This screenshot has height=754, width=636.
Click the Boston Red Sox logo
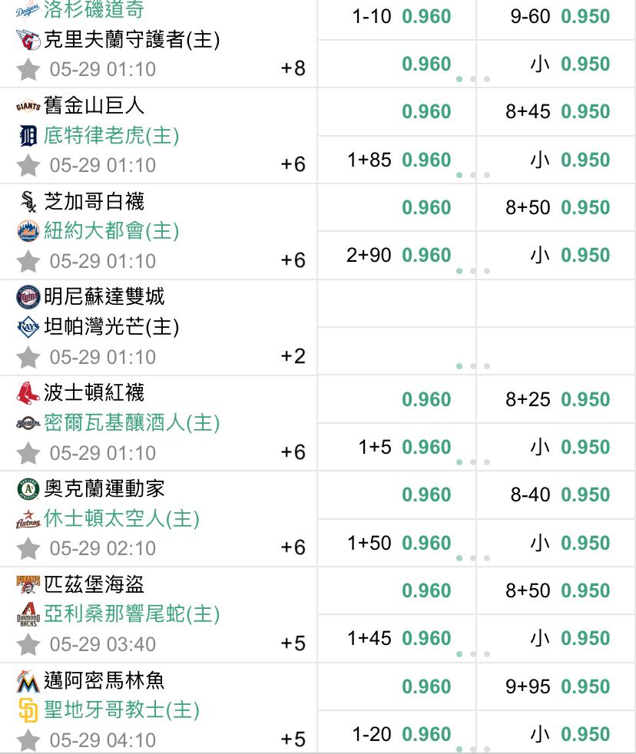point(28,393)
